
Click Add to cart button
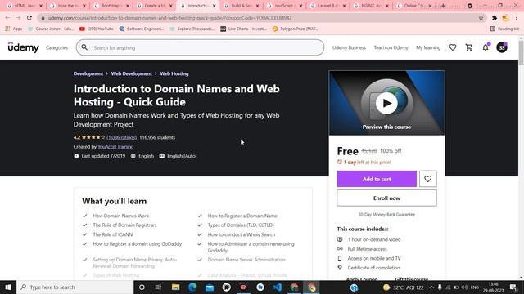tap(377, 179)
